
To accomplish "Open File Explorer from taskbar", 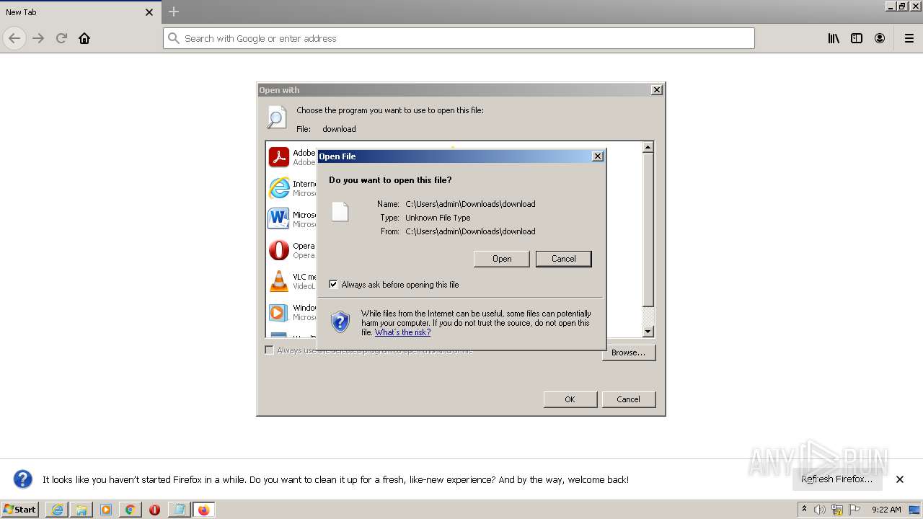I will tap(81, 510).
